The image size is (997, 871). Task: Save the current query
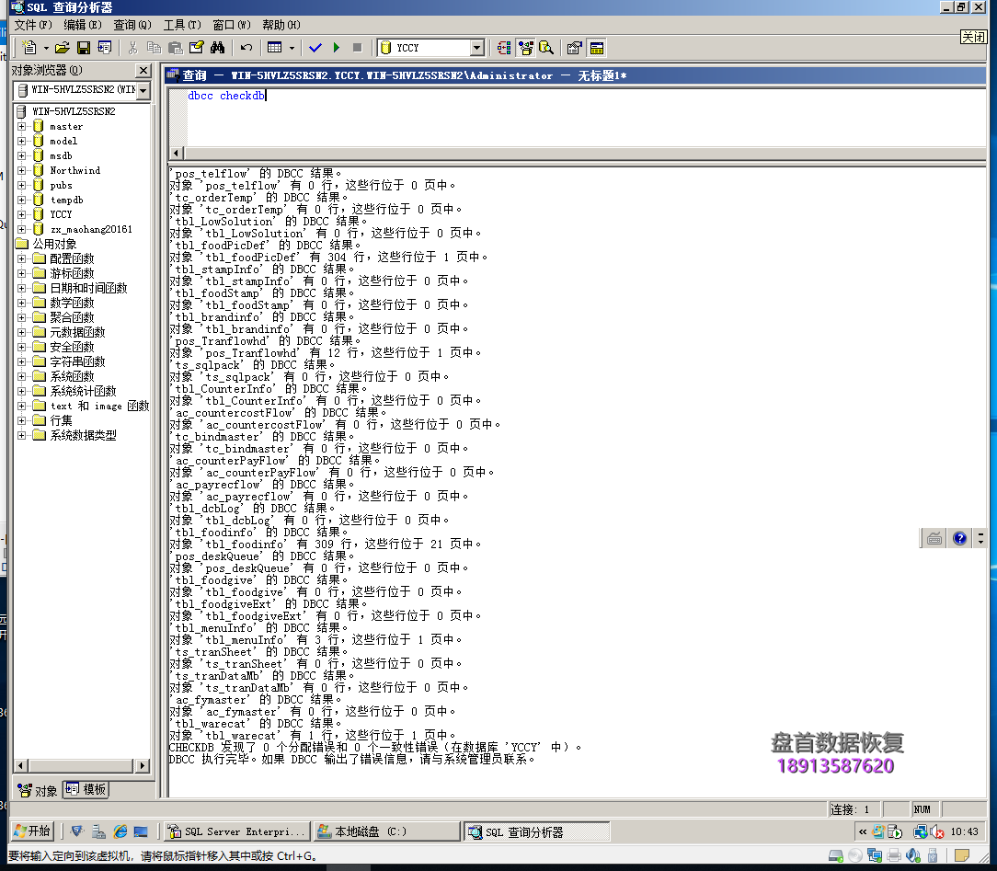(84, 47)
